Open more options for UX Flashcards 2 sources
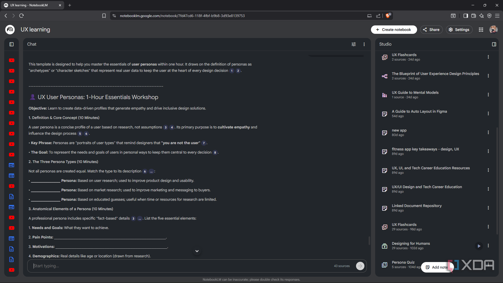Viewport: 503px width, 283px height. click(488, 57)
